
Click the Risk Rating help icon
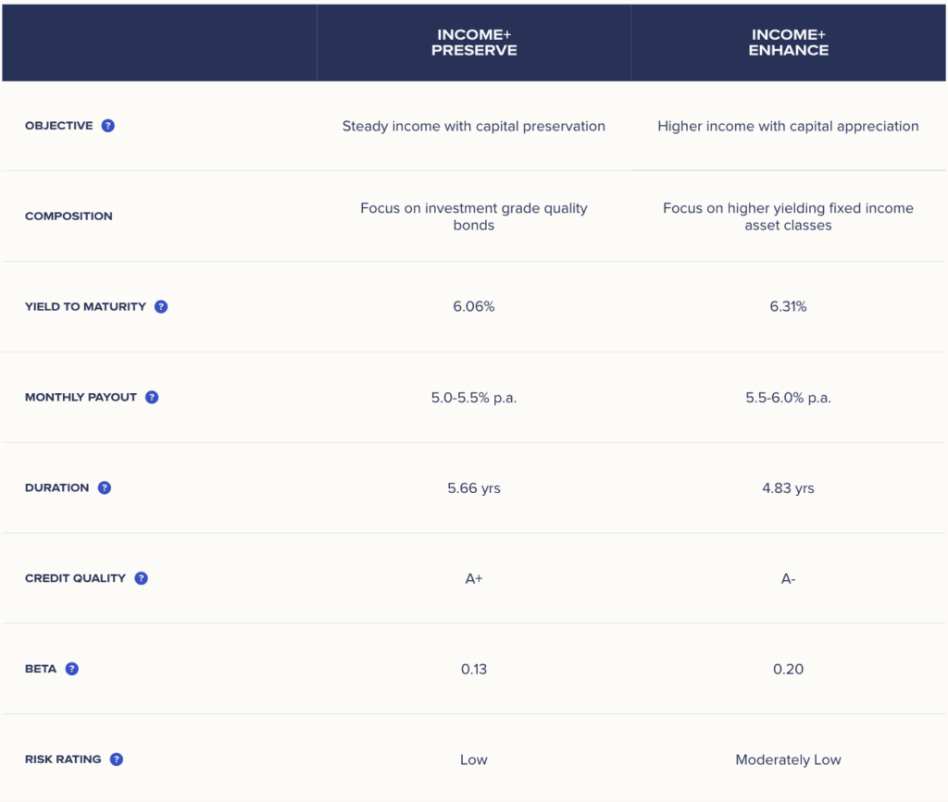click(117, 759)
